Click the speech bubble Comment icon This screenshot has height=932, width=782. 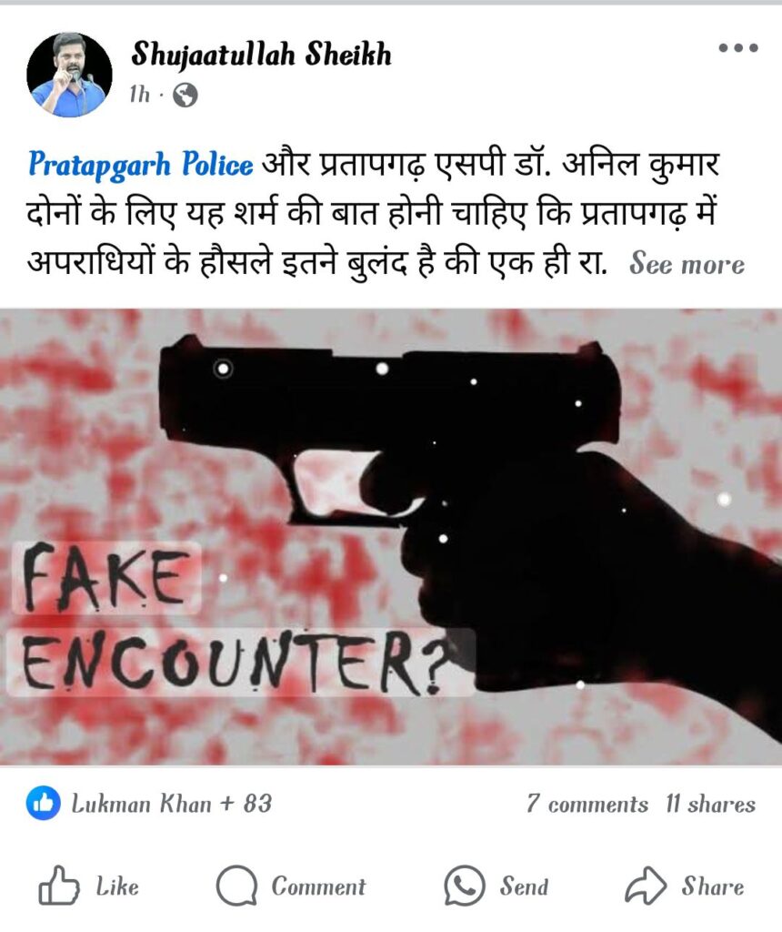point(236,886)
